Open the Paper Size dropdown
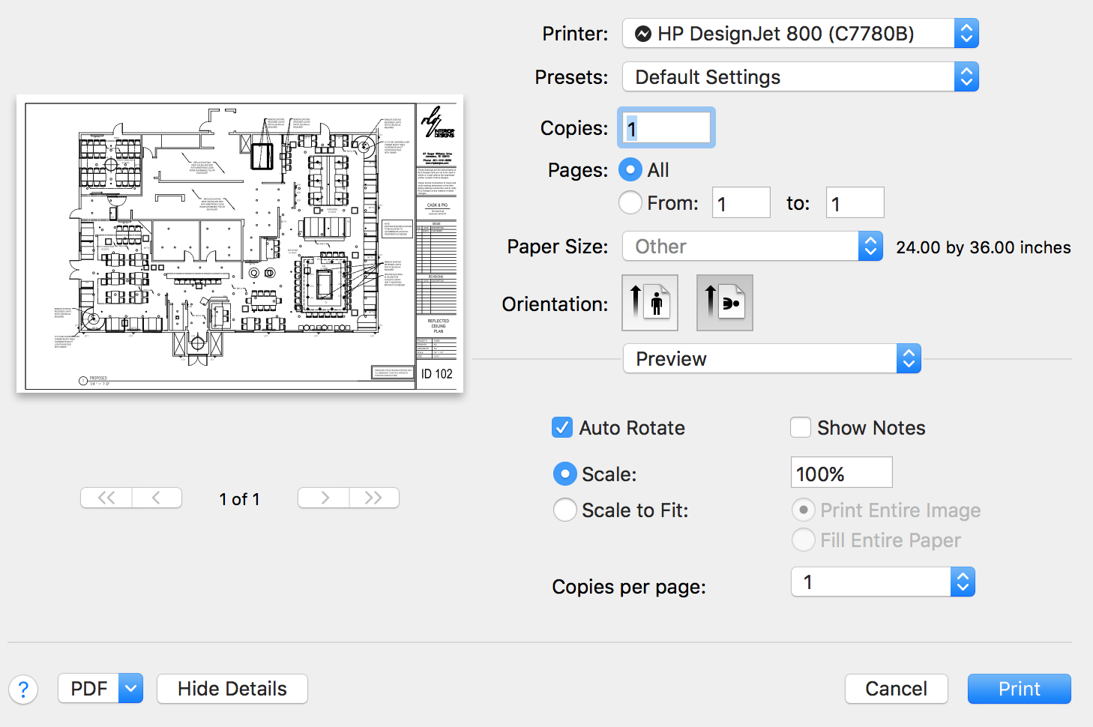1093x727 pixels. 752,247
